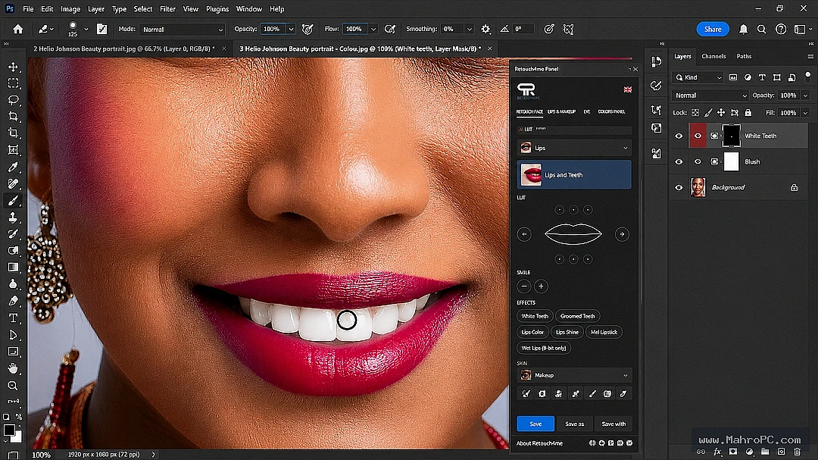Screen dimensions: 818x460
Task: Apply White Teeth effect
Action: click(535, 316)
